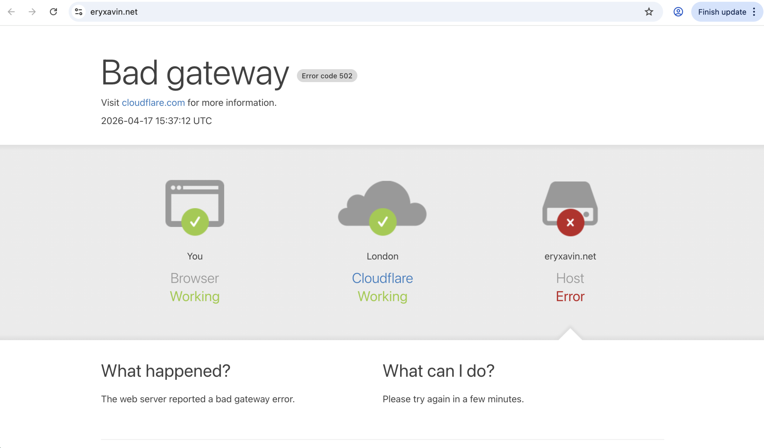
Task: Click the Error code 502 badge
Action: pos(327,76)
